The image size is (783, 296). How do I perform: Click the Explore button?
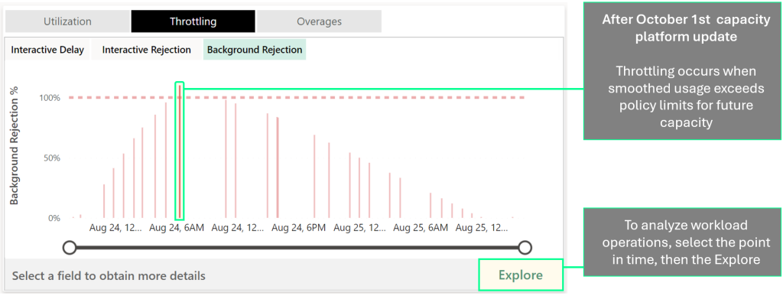click(x=520, y=275)
